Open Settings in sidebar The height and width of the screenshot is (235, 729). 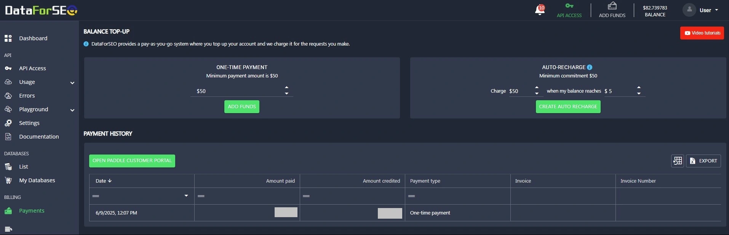[29, 123]
